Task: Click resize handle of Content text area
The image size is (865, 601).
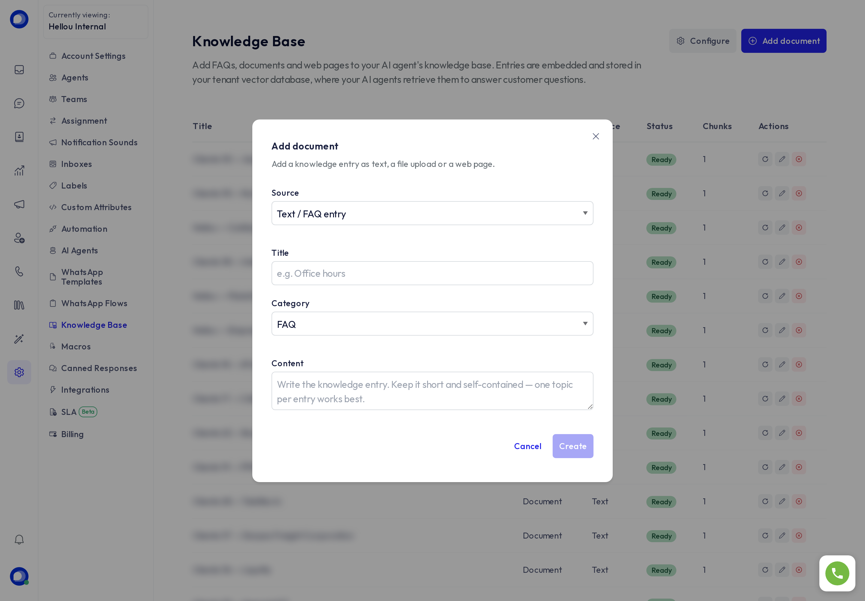Action: click(590, 406)
